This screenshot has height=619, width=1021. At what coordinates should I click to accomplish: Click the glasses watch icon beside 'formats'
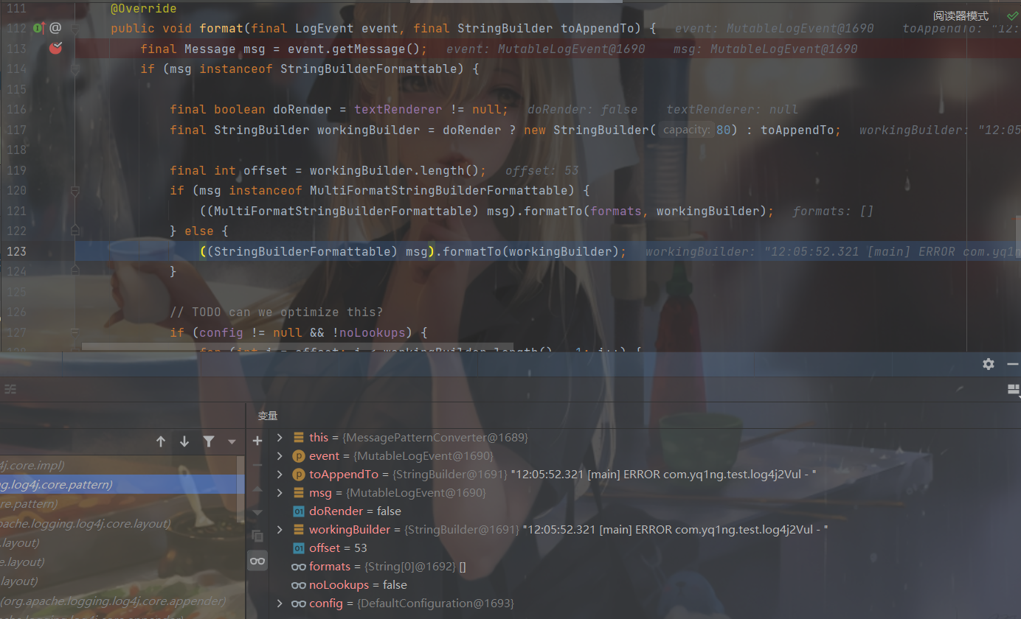[x=299, y=567]
